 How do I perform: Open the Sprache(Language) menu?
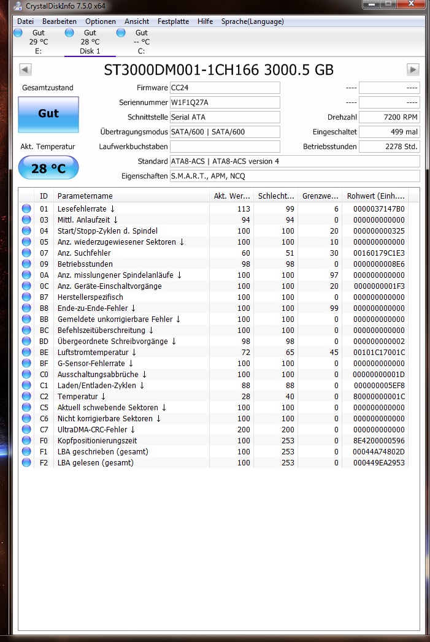coord(253,21)
